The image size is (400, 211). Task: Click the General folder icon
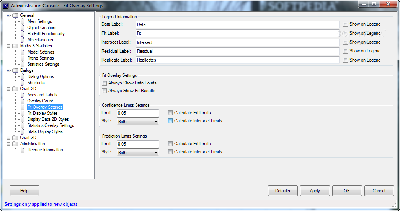pos(16,15)
